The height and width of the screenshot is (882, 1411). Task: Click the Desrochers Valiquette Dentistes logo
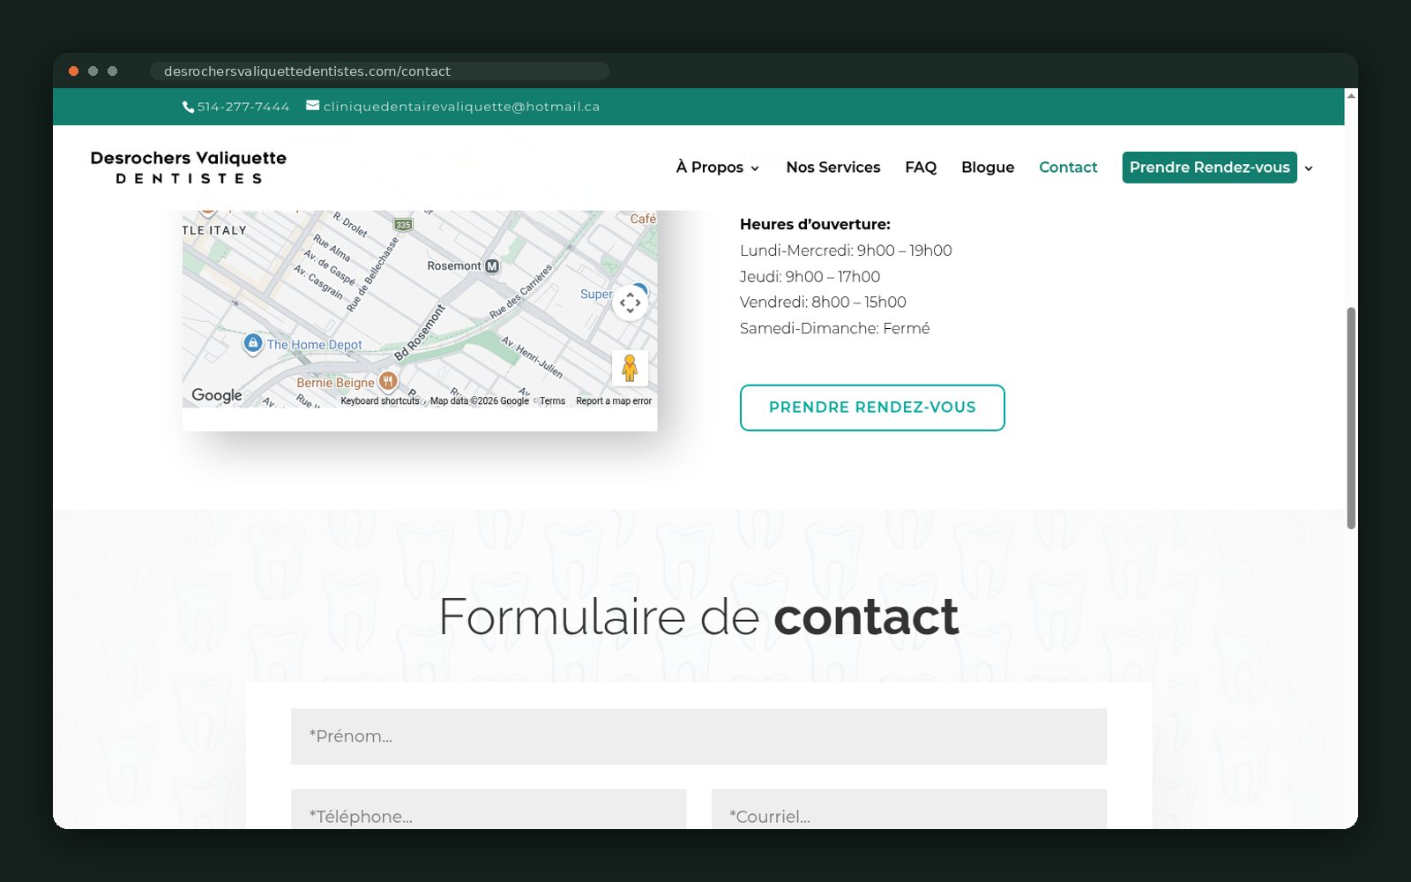coord(189,168)
